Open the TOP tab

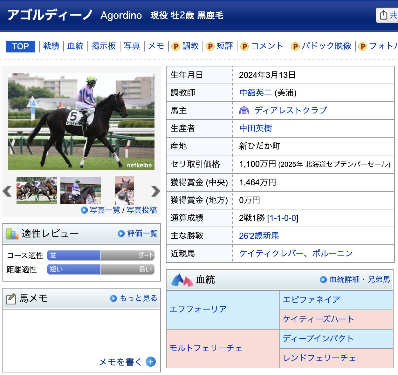point(20,46)
